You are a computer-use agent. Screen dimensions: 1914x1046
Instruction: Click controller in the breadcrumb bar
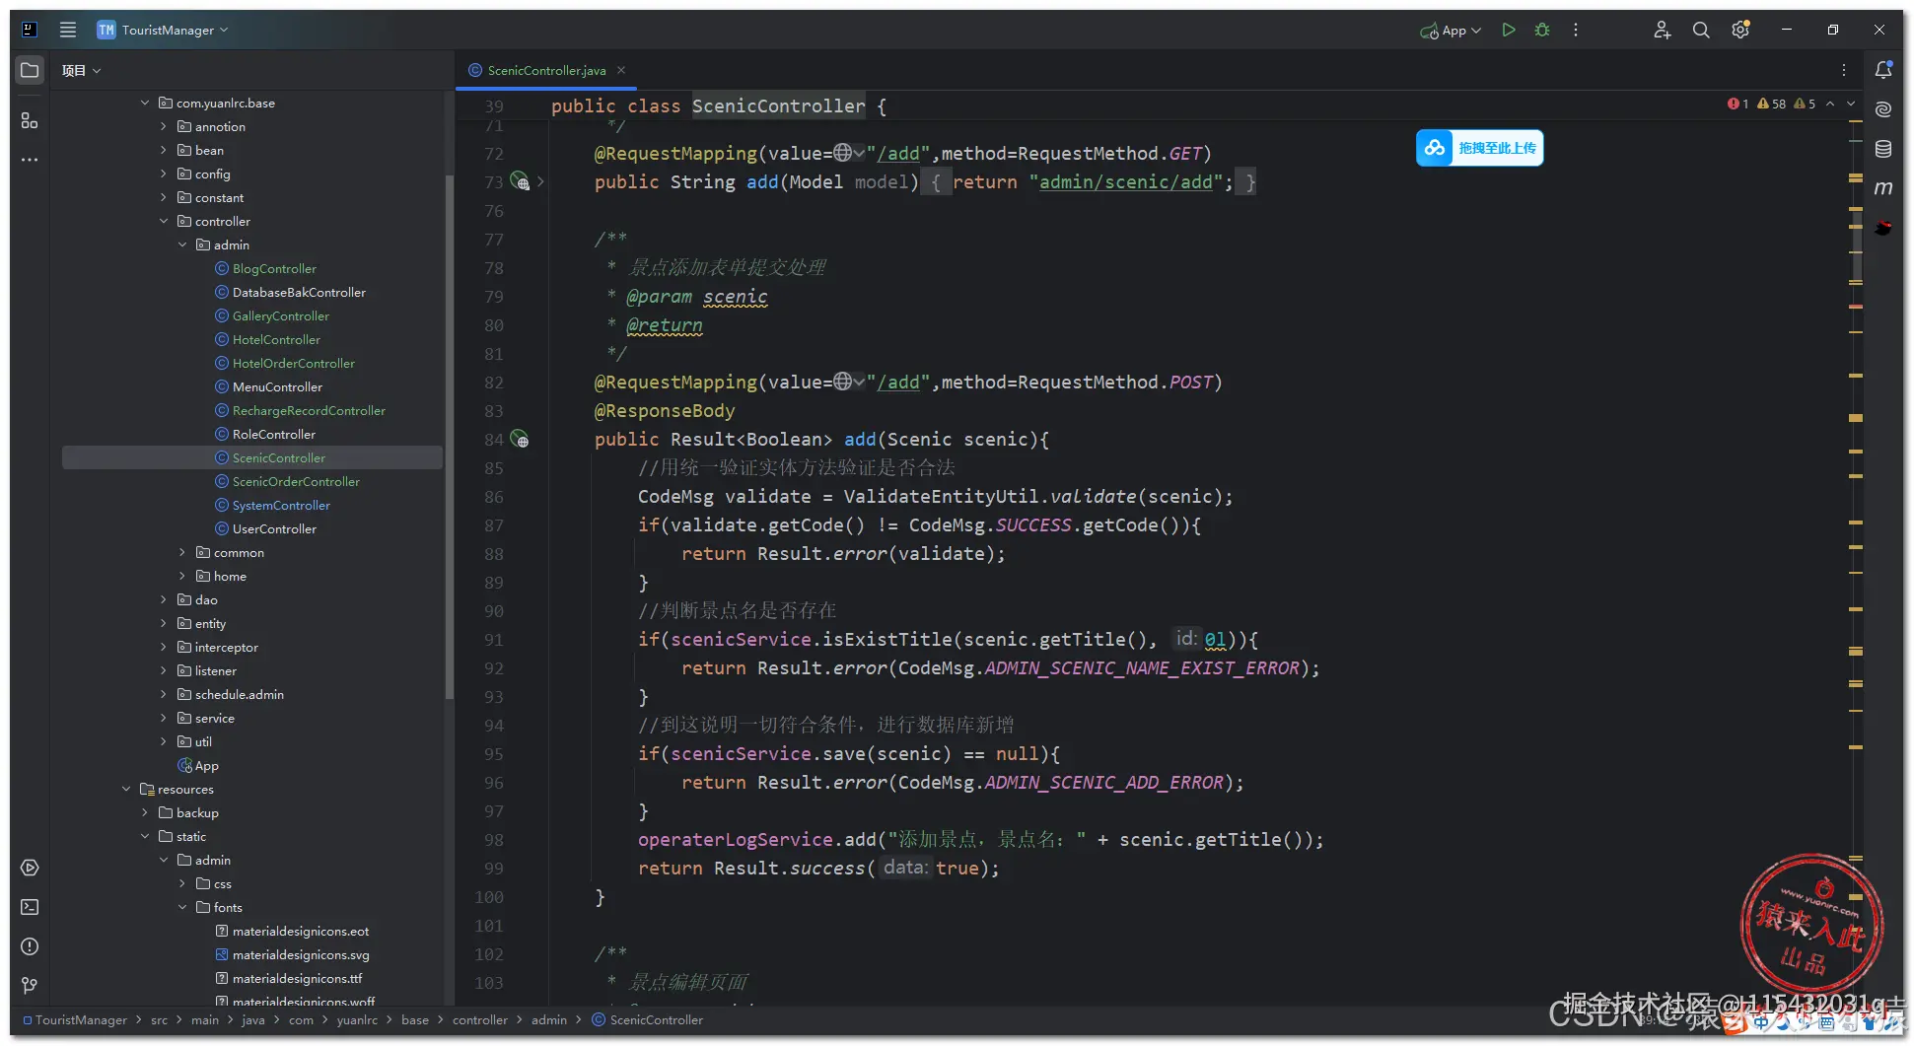(480, 1019)
